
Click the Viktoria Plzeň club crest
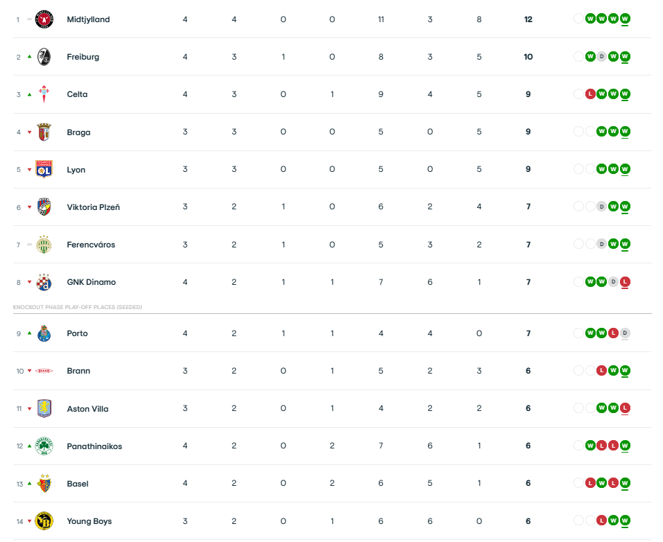pos(44,207)
